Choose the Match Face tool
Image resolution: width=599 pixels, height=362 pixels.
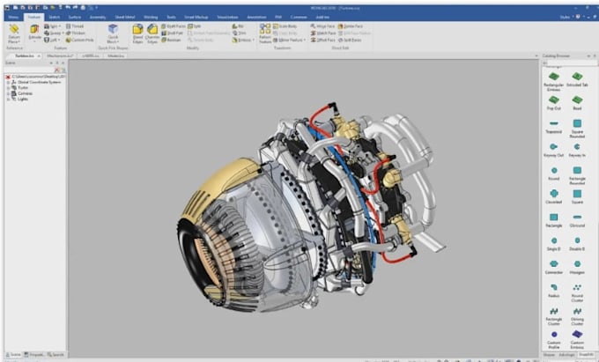tap(323, 33)
